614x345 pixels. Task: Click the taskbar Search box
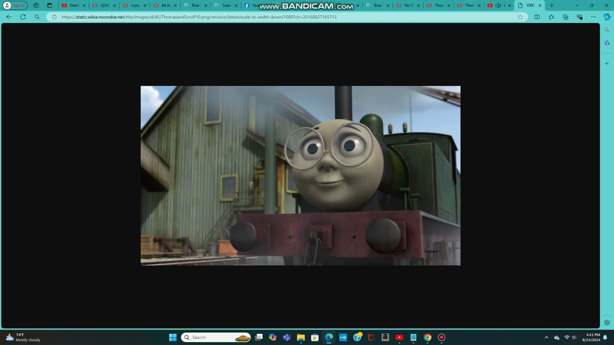point(216,337)
